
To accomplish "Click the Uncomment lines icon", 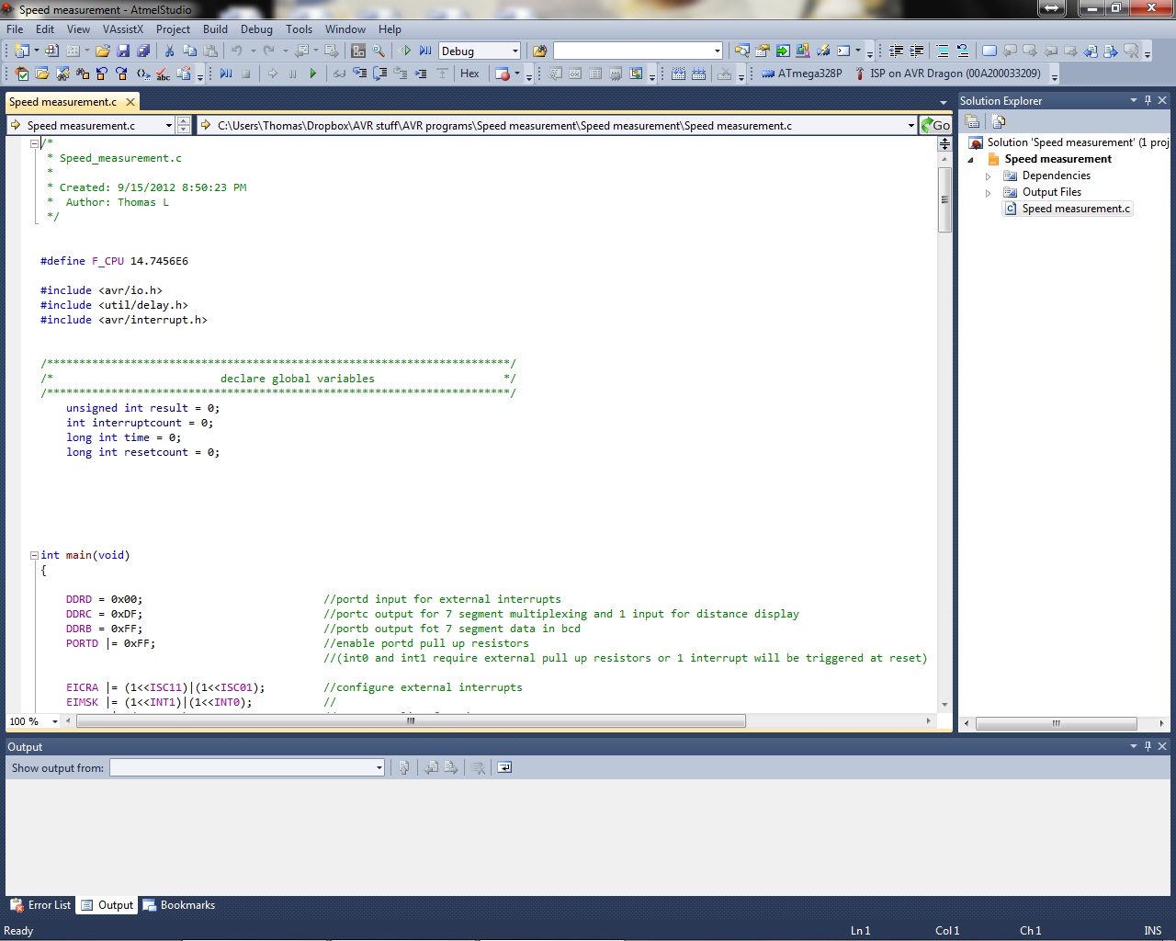I will point(962,51).
